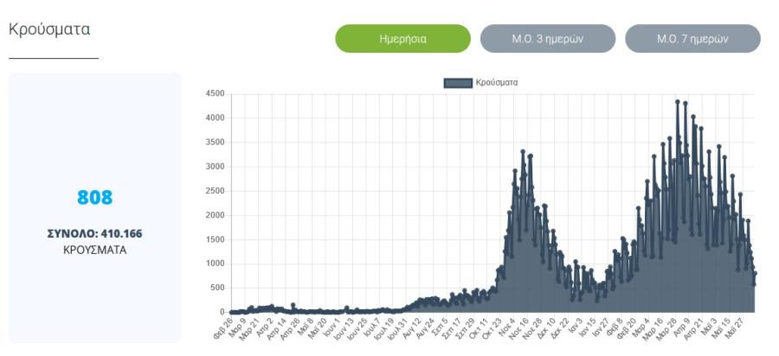Click the Νοε 16 x-axis date label
This screenshot has width=779, height=356.
click(x=518, y=328)
